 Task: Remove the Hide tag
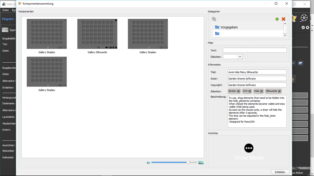[261, 91]
